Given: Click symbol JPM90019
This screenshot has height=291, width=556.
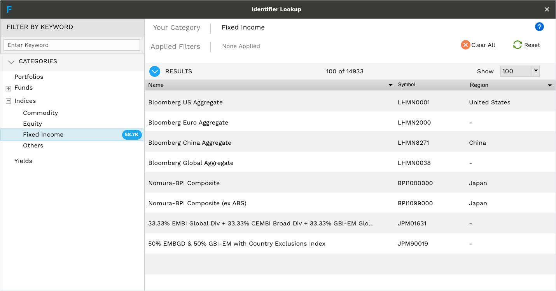Looking at the screenshot, I should tap(413, 244).
